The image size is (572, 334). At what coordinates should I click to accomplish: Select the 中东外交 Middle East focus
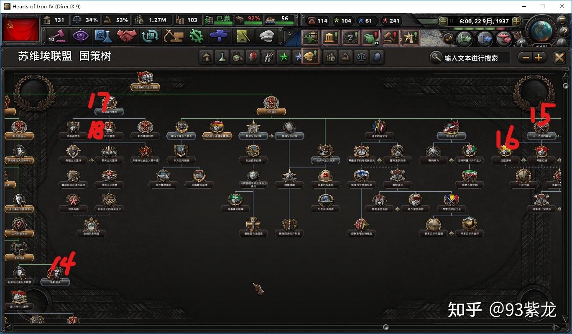pyautogui.click(x=451, y=130)
